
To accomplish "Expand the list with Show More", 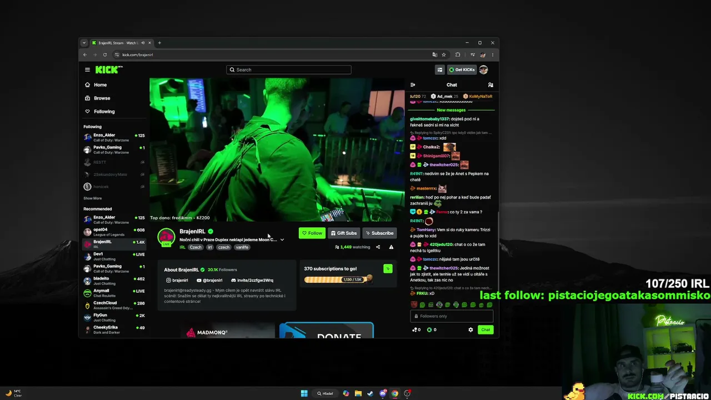I will point(93,198).
